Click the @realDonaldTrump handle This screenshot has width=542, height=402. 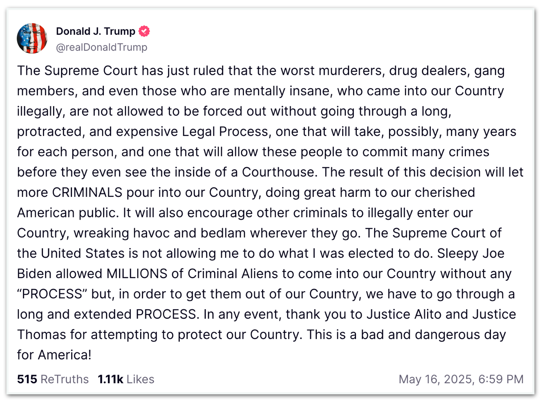[x=101, y=47]
